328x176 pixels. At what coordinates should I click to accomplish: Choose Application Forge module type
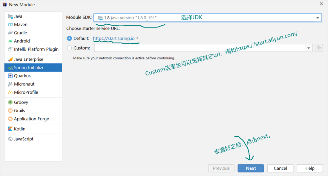point(33,119)
